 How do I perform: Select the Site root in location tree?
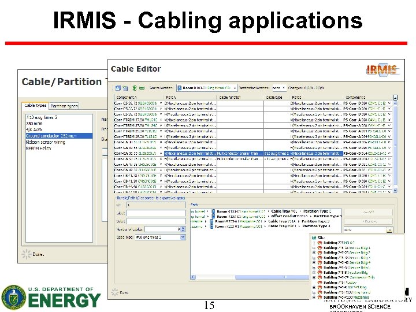point(321,237)
